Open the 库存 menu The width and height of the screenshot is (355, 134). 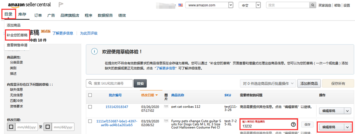[x=22, y=14]
